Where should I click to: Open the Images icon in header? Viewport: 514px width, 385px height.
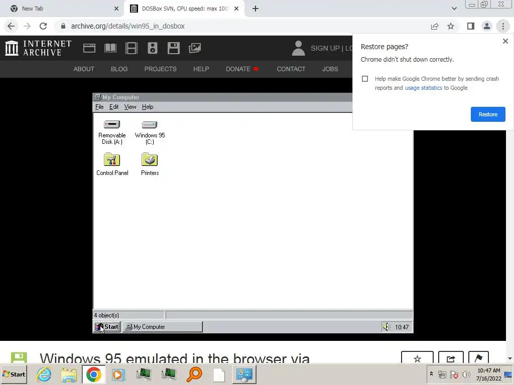[195, 48]
